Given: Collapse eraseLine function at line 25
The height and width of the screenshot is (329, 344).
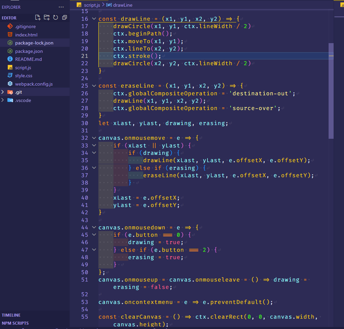Looking at the screenshot, I should click(x=94, y=86).
